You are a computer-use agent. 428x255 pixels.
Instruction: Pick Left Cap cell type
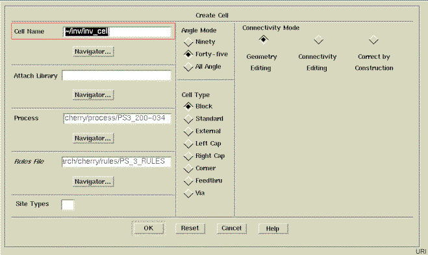pyautogui.click(x=188, y=144)
